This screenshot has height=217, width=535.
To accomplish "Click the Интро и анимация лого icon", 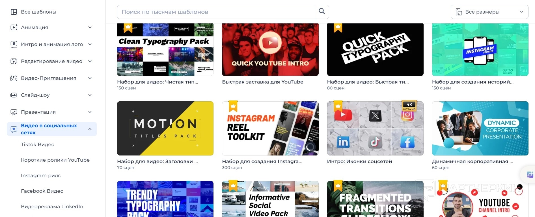I will [14, 44].
